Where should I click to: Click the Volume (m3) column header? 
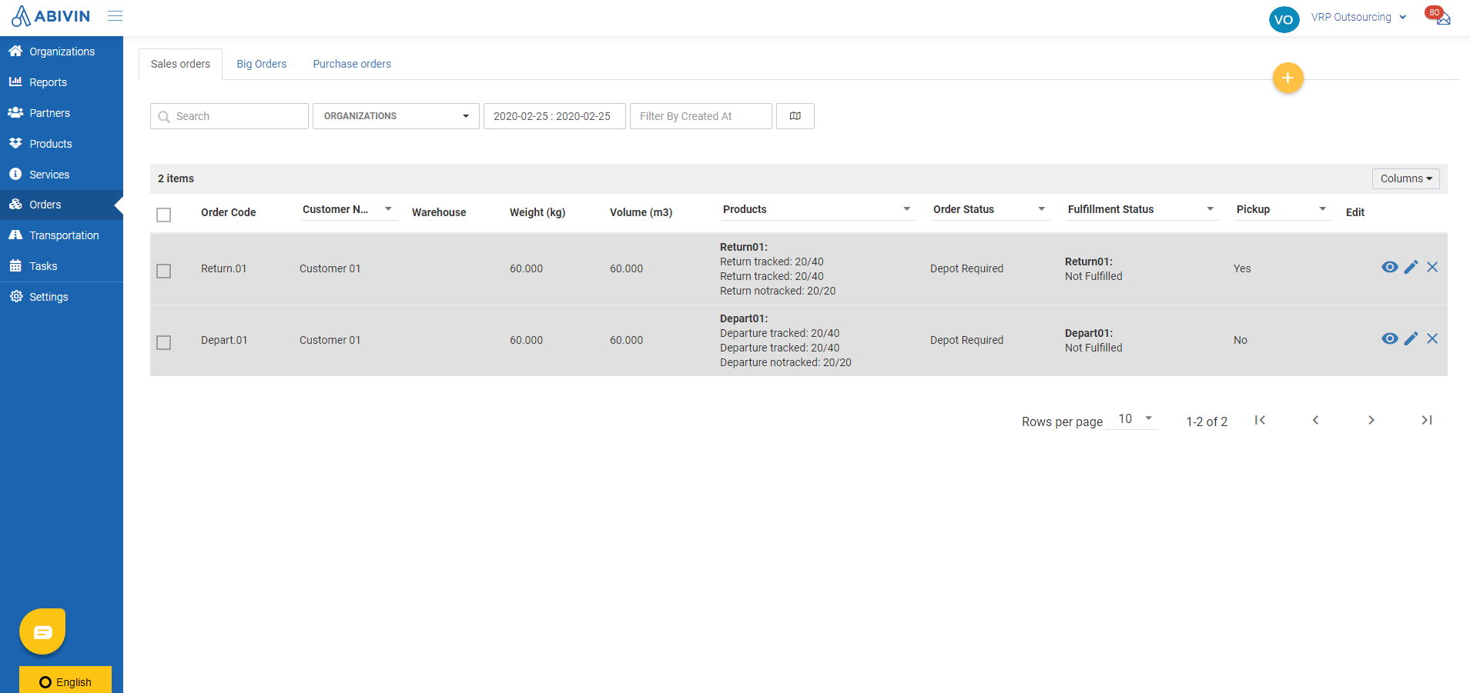[641, 212]
